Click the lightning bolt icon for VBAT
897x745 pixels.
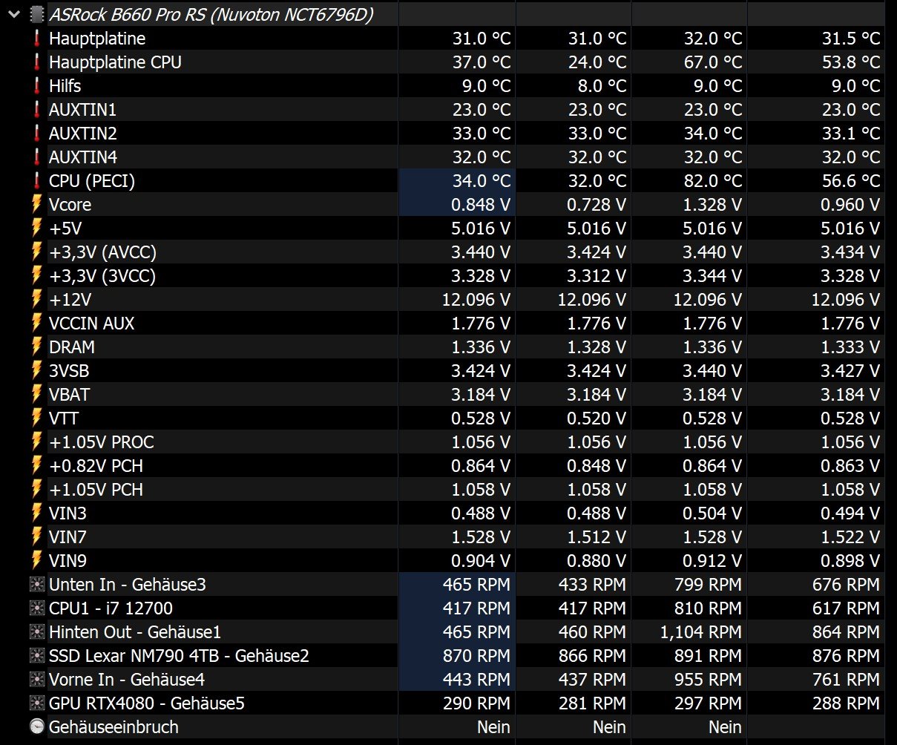click(37, 395)
